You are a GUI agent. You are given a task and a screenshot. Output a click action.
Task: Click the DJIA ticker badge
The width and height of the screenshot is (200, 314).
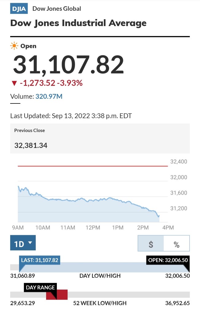coord(19,9)
